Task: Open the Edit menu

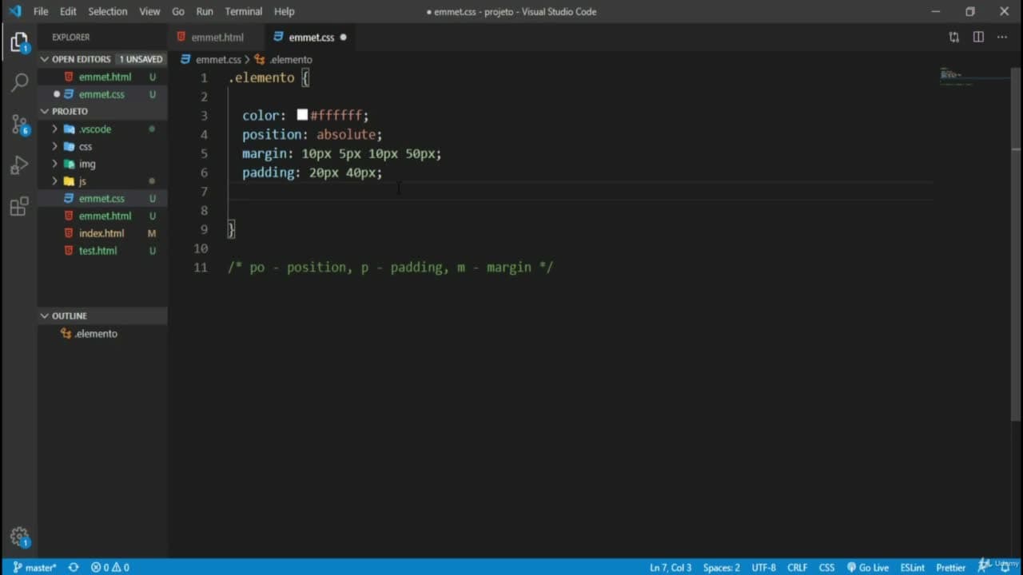Action: pos(68,11)
